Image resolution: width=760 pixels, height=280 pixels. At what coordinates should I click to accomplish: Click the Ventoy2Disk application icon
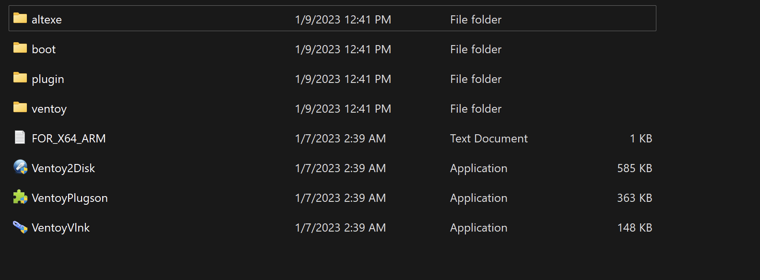click(x=20, y=167)
